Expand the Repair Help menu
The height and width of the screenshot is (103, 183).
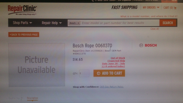click(52, 23)
